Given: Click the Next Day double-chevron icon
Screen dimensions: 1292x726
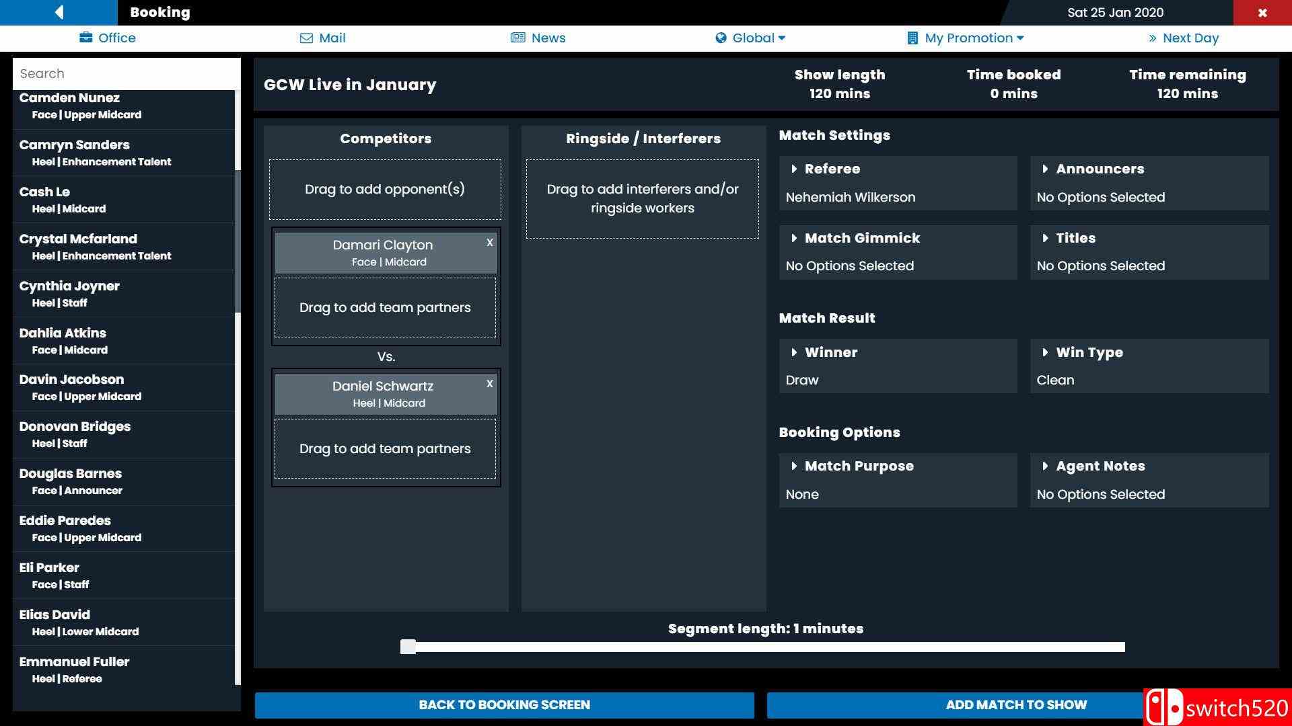Looking at the screenshot, I should pyautogui.click(x=1153, y=38).
